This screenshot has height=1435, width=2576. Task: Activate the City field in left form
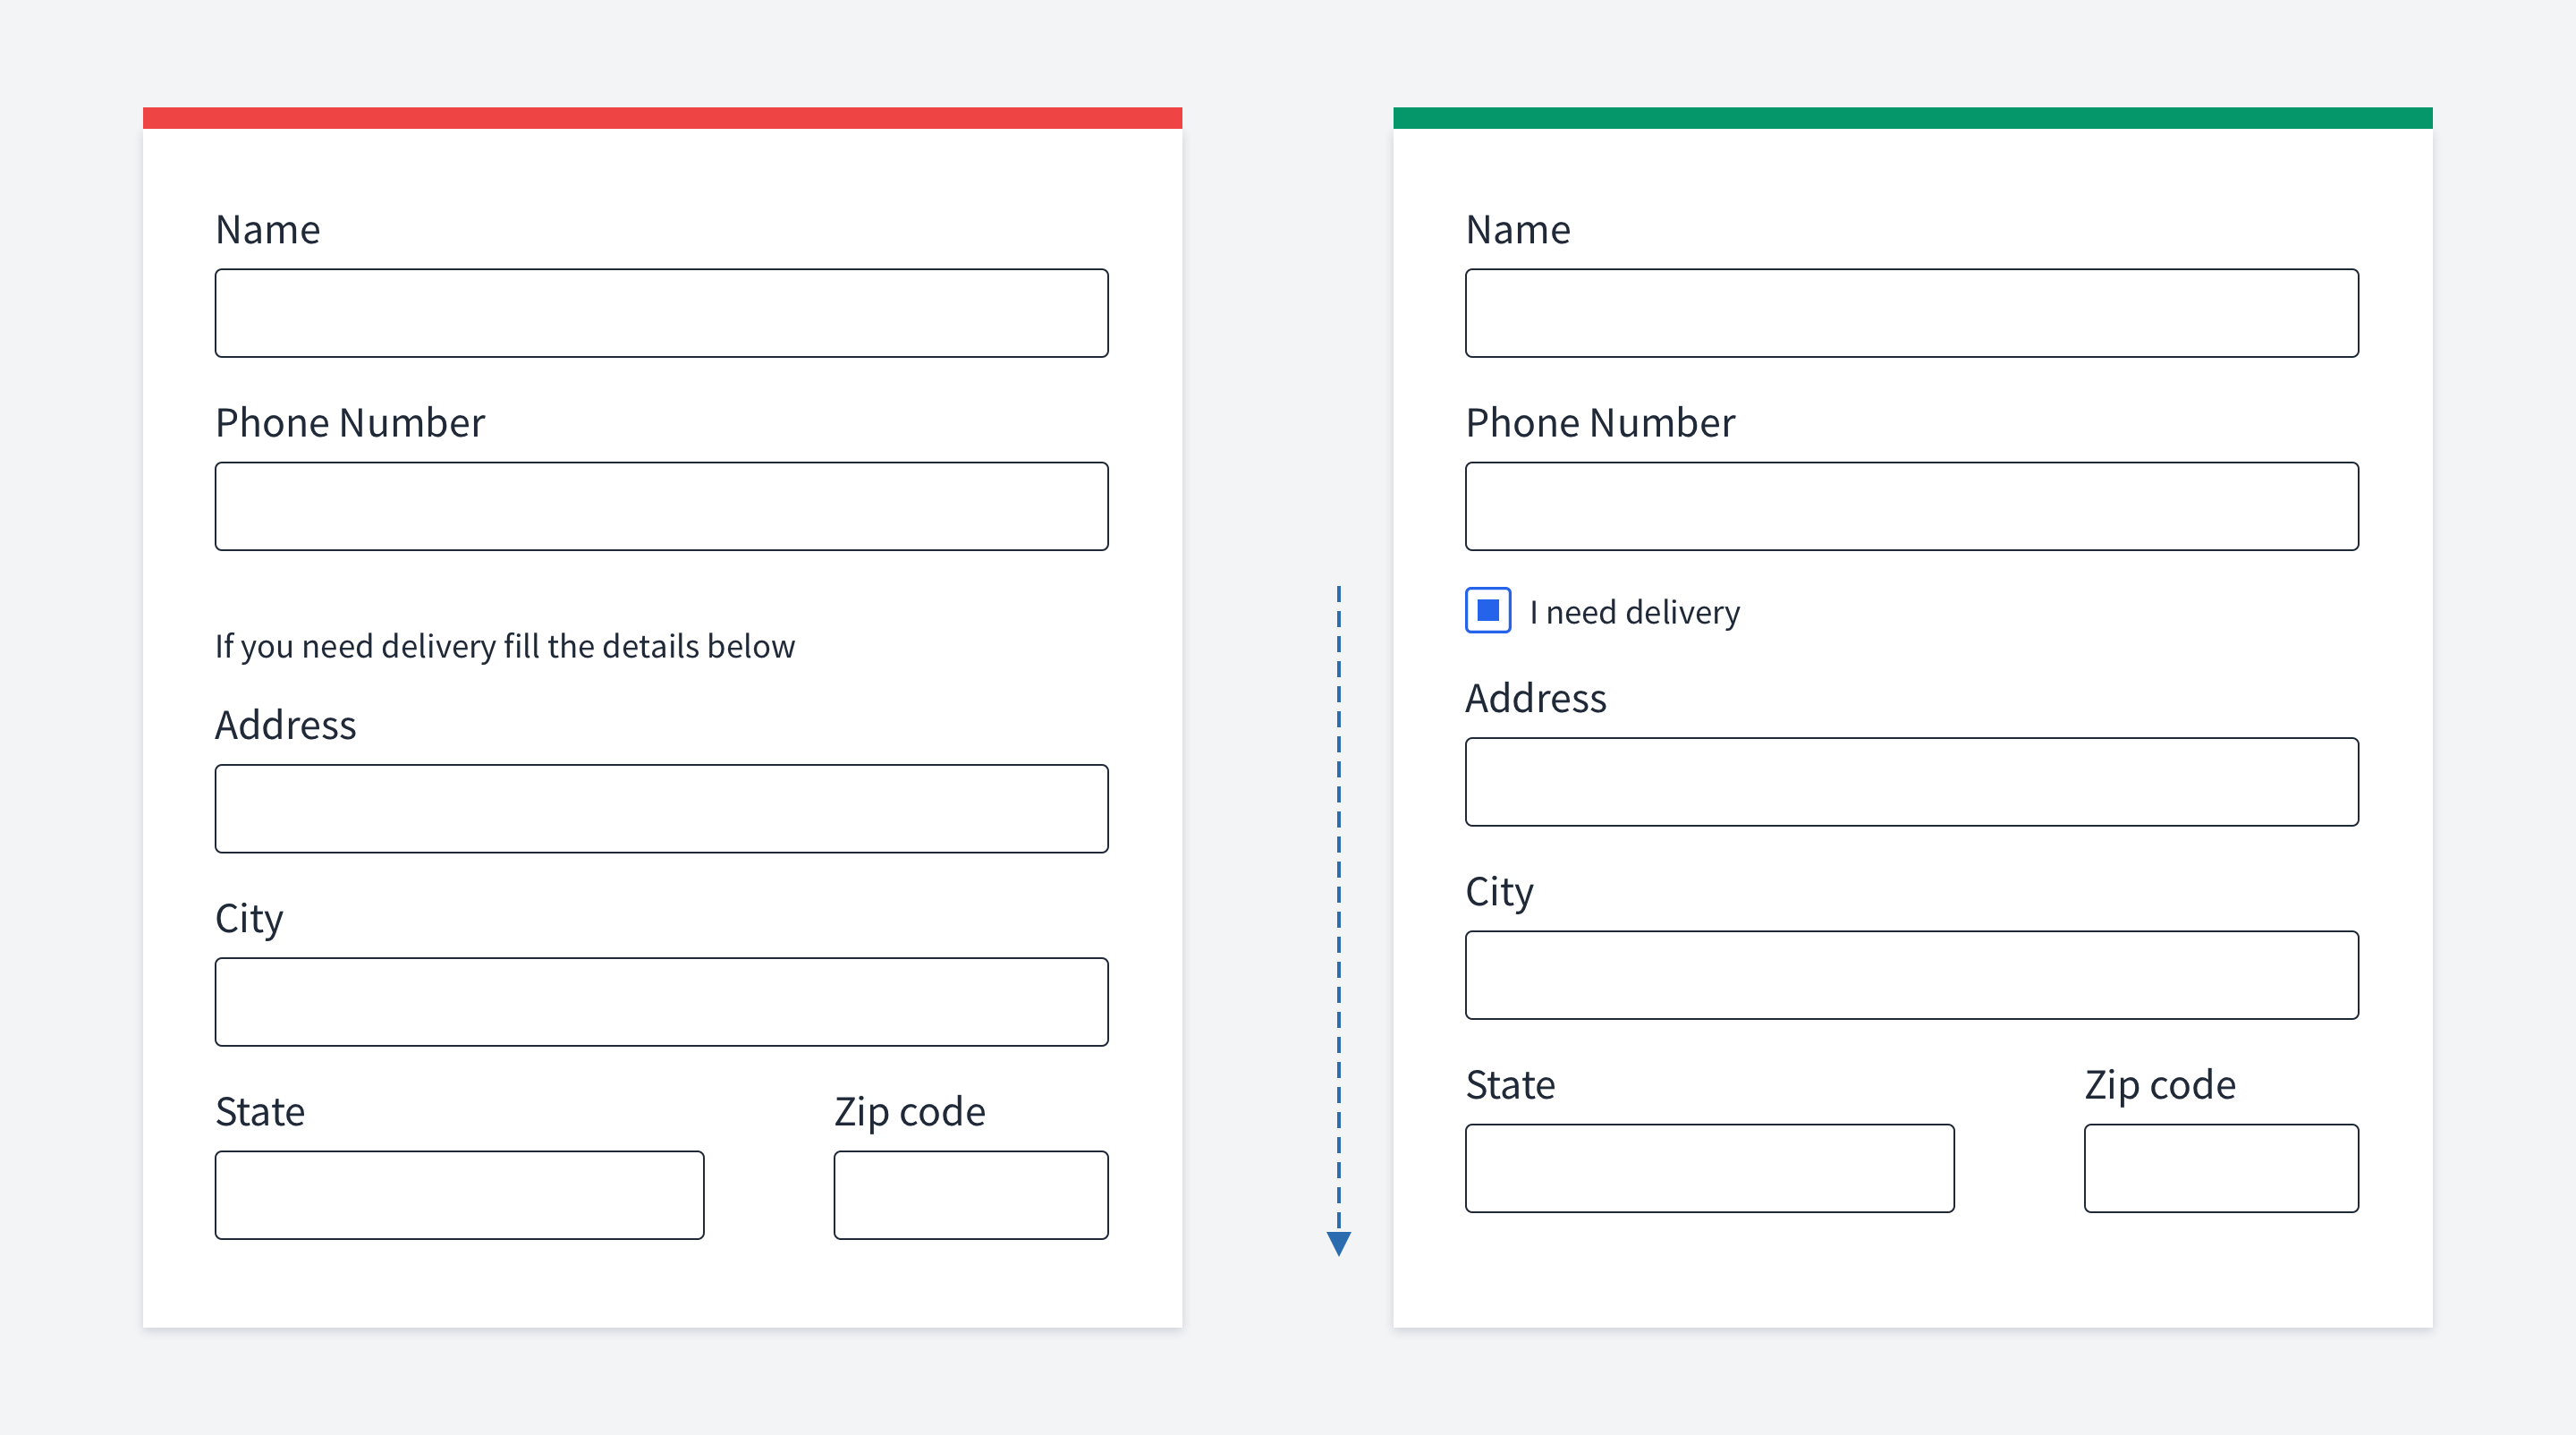[x=661, y=1002]
